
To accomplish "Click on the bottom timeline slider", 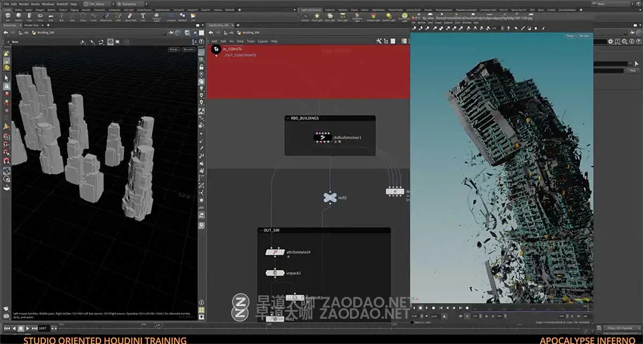I will (158, 326).
